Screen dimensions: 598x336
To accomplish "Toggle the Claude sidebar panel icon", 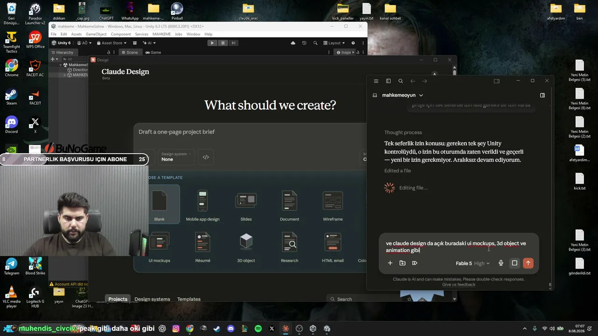I will (x=388, y=81).
